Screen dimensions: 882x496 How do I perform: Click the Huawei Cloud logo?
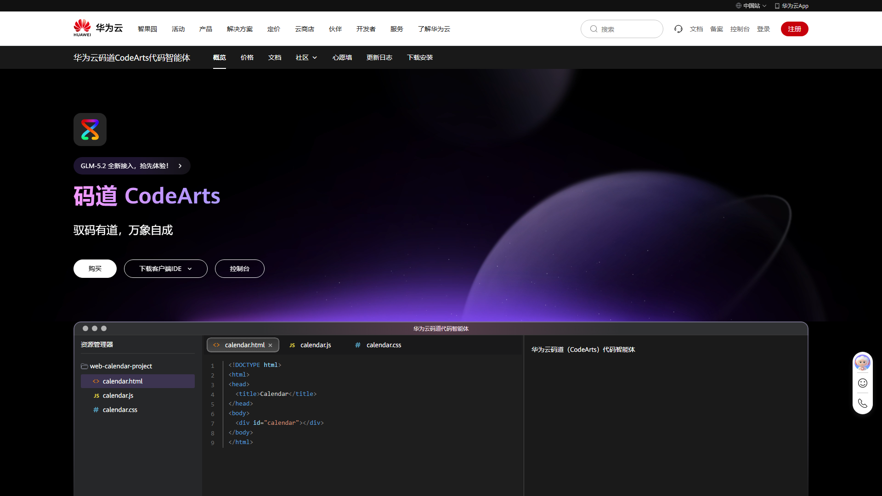point(98,28)
